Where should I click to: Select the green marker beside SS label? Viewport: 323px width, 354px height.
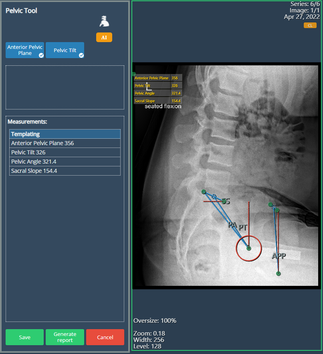[224, 202]
